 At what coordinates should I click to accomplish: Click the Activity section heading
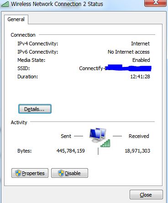coord(19,122)
